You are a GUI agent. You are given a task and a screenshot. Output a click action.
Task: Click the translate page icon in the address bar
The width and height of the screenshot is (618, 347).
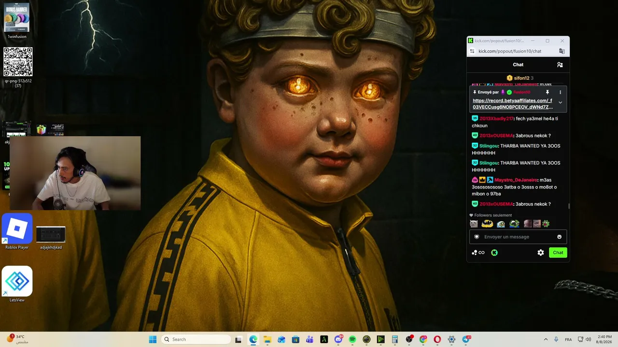click(562, 51)
